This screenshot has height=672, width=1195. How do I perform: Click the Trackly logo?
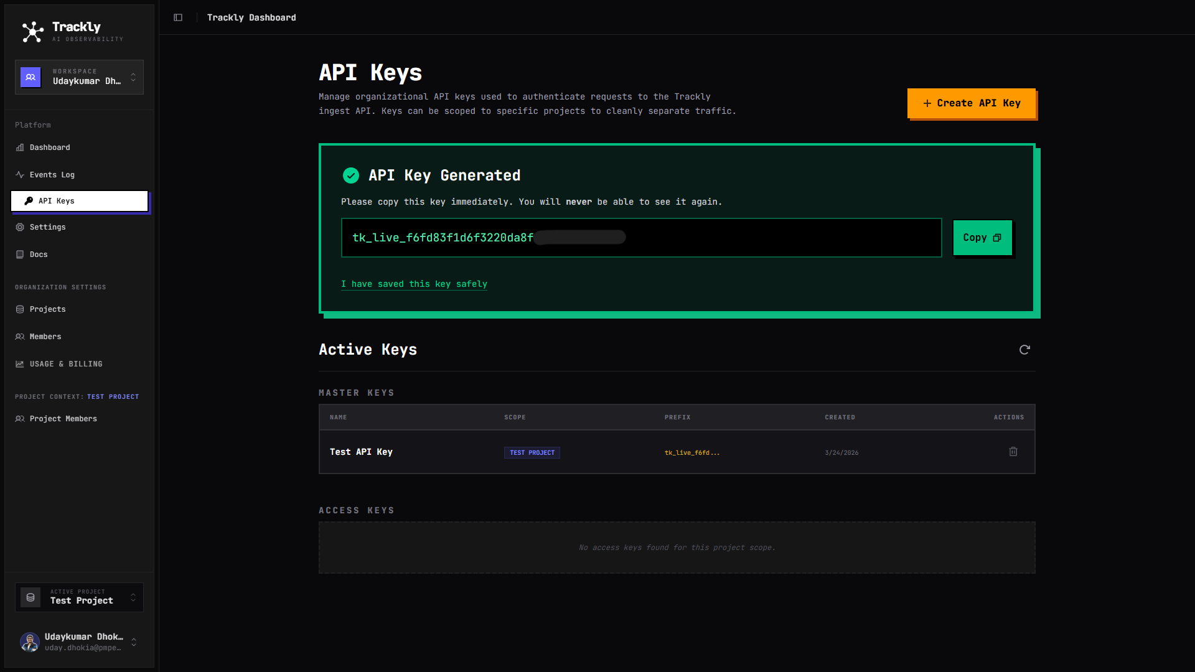[32, 31]
